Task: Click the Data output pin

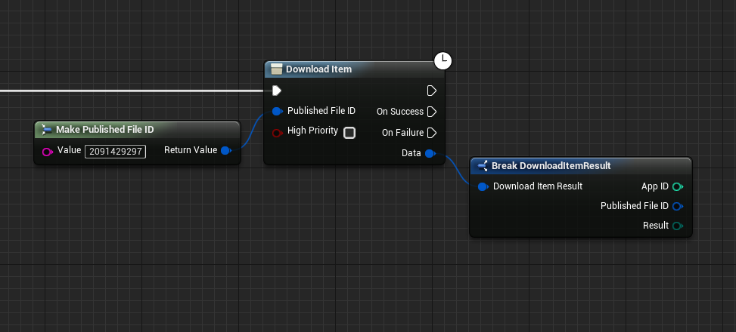Action: [430, 153]
